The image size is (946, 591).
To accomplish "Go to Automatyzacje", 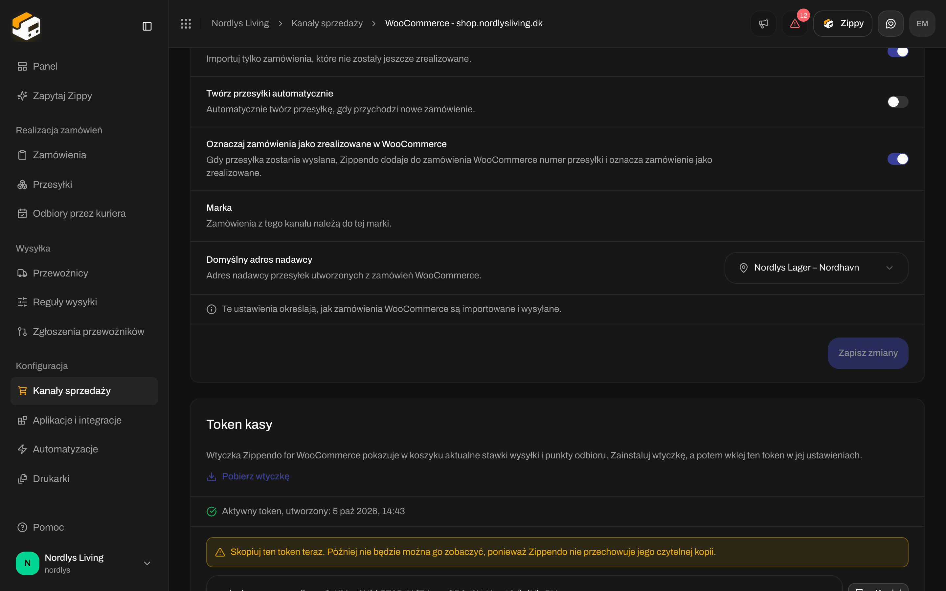I will [84, 449].
